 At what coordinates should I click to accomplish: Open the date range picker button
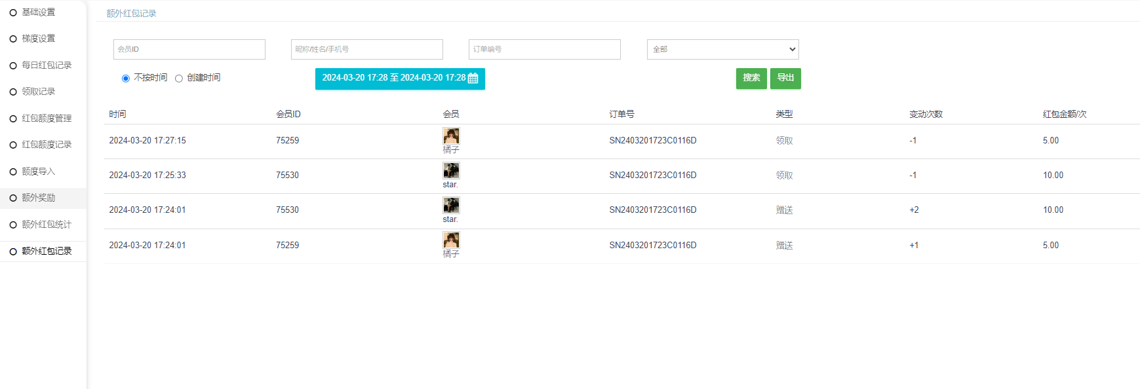coord(394,79)
